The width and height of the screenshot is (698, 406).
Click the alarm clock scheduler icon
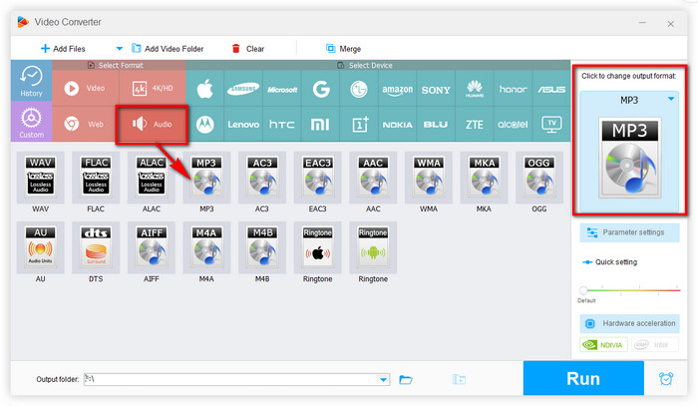(665, 379)
